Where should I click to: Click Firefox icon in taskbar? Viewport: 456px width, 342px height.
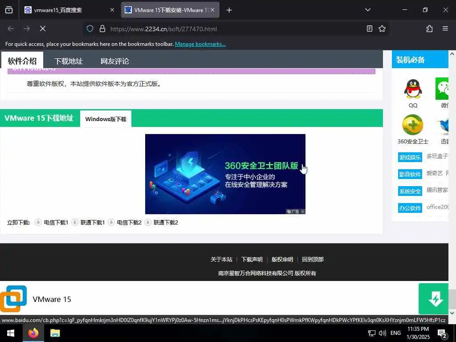[33, 333]
